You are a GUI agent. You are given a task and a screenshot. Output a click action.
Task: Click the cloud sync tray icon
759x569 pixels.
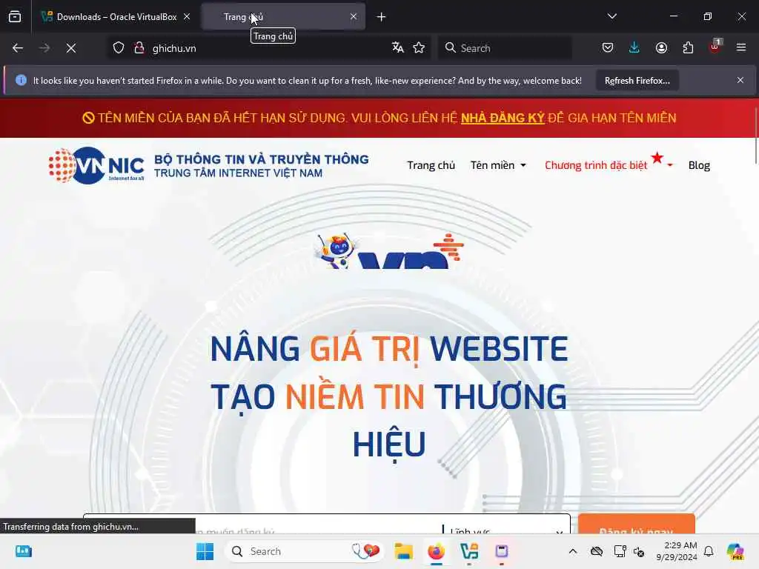(x=597, y=551)
